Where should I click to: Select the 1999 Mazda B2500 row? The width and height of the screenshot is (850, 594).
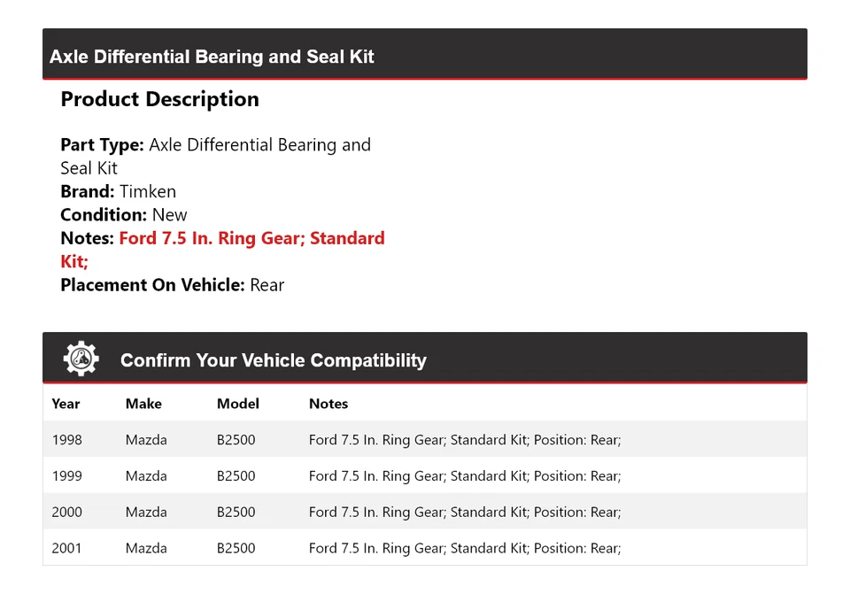[424, 475]
